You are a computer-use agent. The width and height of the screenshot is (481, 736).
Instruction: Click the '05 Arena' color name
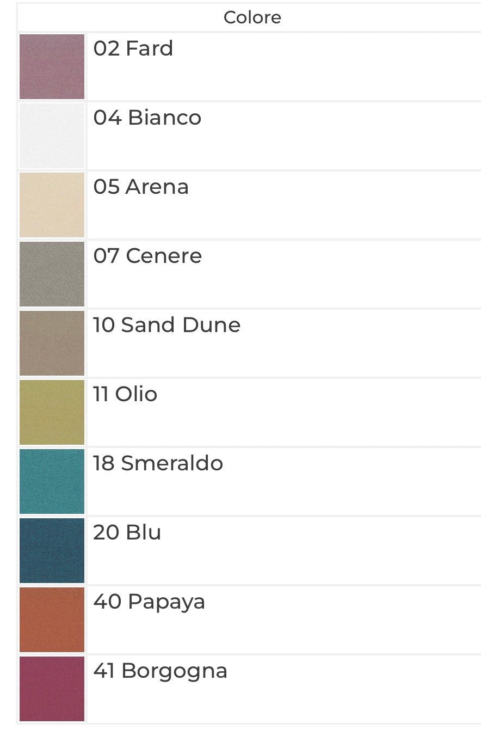pos(141,187)
